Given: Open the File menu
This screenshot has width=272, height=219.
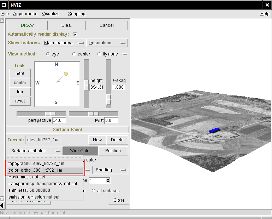Looking at the screenshot, I should 5,14.
